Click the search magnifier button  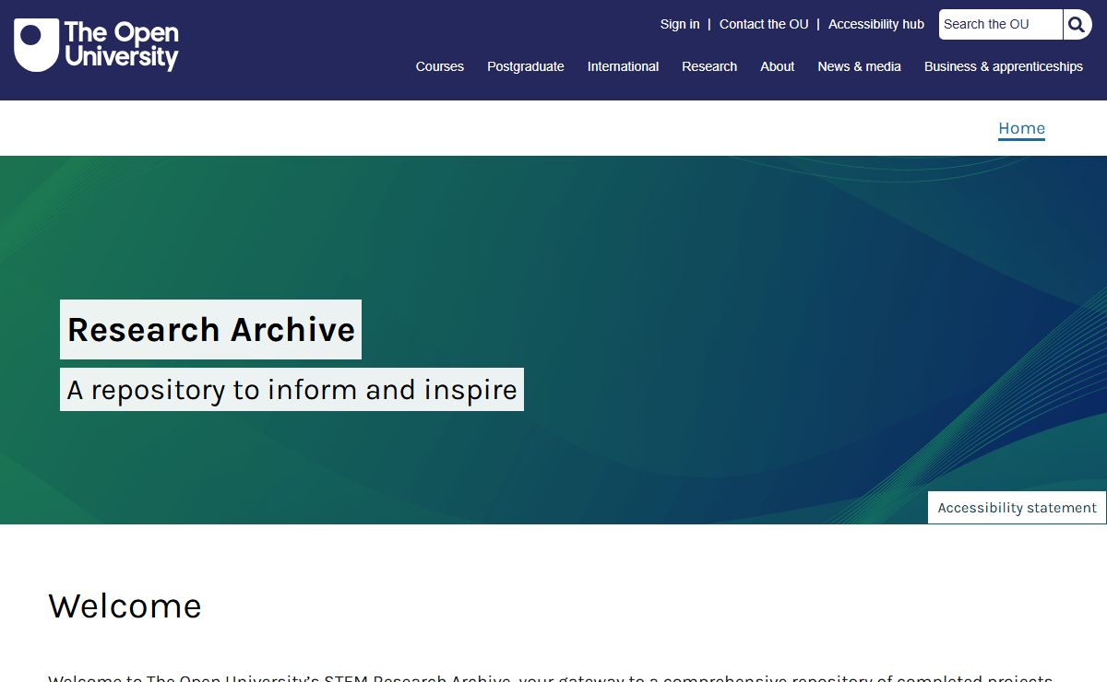tap(1077, 25)
